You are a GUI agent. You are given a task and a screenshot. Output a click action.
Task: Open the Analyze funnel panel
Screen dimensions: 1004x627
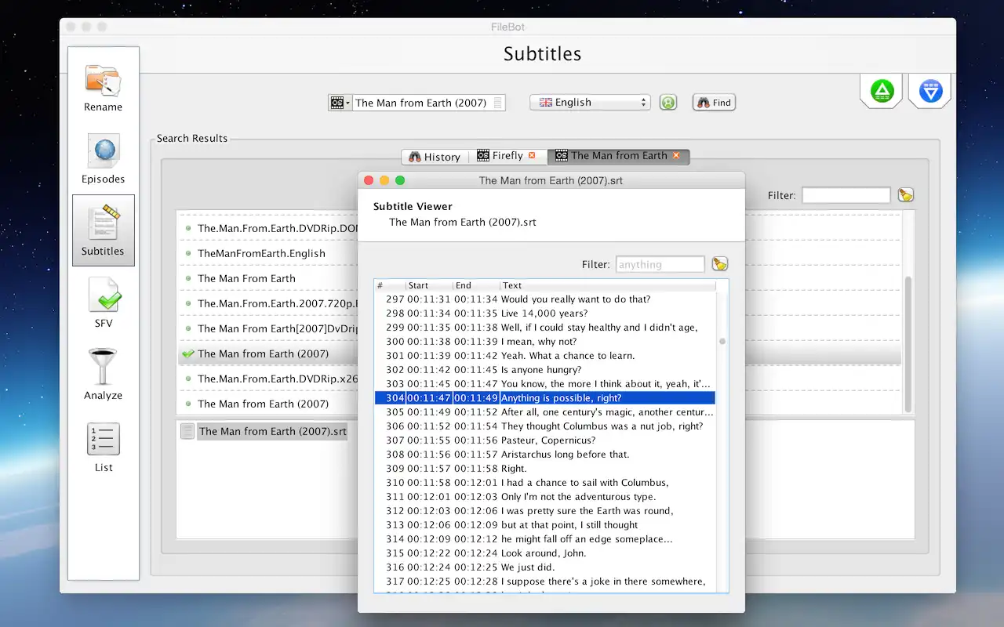(103, 375)
